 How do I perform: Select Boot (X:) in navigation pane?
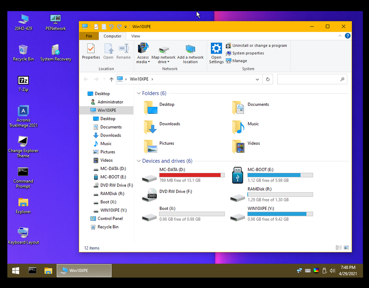tap(105, 202)
